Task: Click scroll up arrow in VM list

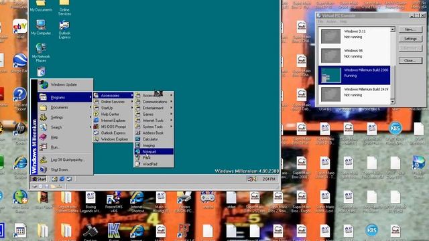Action: 393,29
